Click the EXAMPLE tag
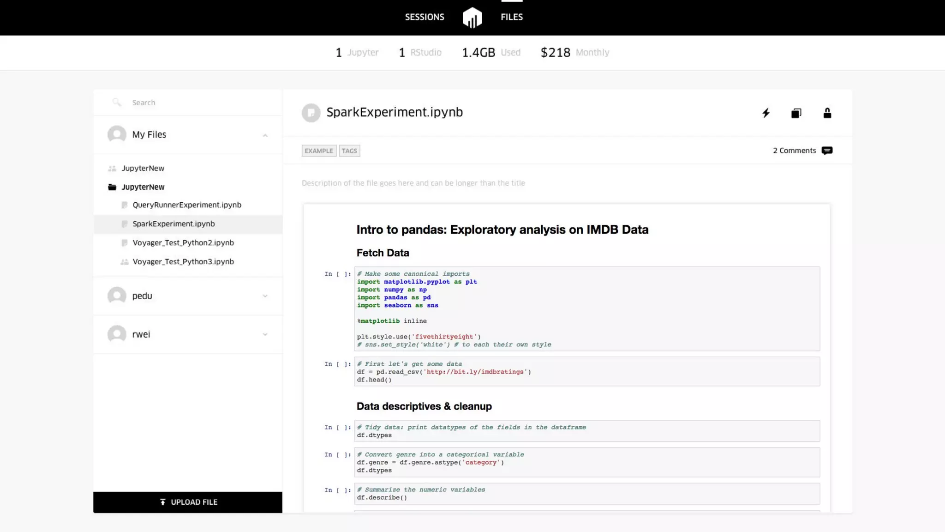Screen dimensions: 945x532 point(319,151)
